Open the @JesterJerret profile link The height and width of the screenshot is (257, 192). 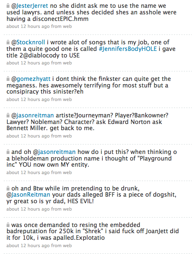point(30,6)
